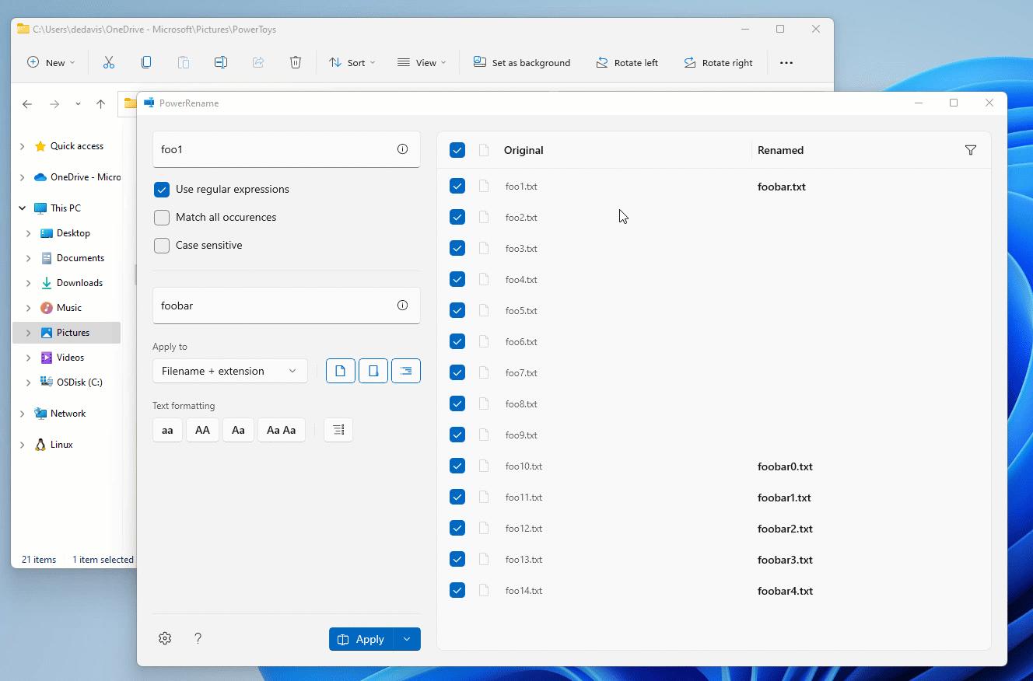Open PowerRename settings gear
The height and width of the screenshot is (681, 1033).
(165, 638)
